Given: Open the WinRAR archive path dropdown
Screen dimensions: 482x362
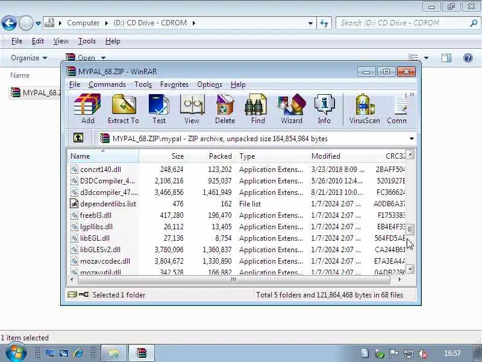Looking at the screenshot, I should (412, 139).
